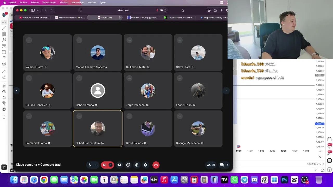Open the chat panel showing 14 messages
Screen dimensions: 333x187
coord(224,165)
